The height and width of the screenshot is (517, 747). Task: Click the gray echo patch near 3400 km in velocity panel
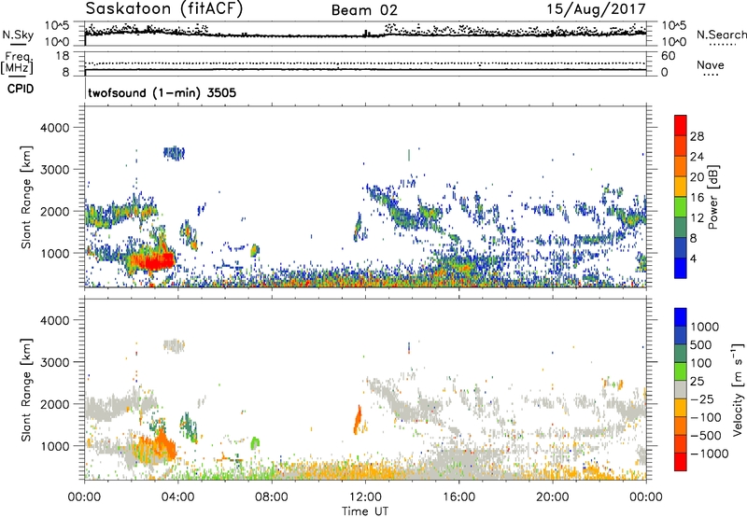click(174, 345)
